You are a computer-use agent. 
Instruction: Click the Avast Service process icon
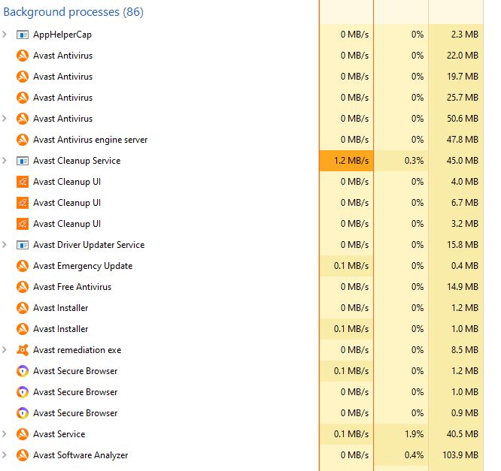coord(23,434)
